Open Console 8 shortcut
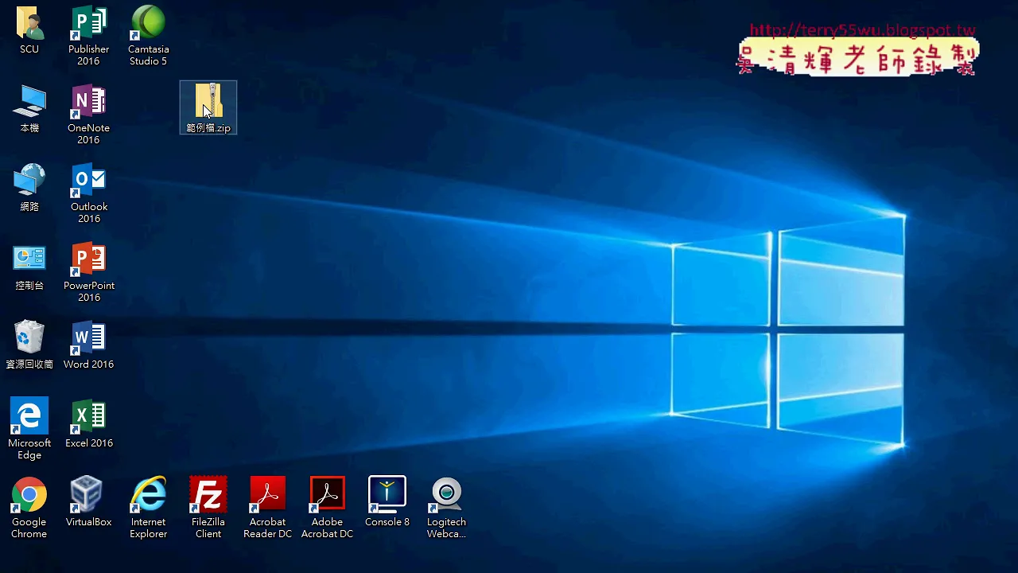Image resolution: width=1018 pixels, height=573 pixels. [387, 503]
